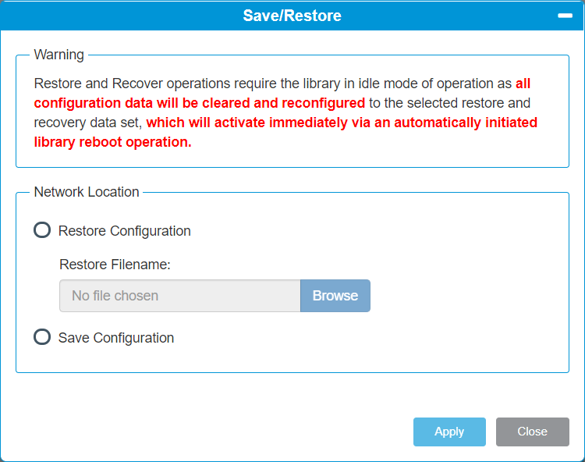Click the 'Restore and Recover operations' sentence start

pos(132,84)
